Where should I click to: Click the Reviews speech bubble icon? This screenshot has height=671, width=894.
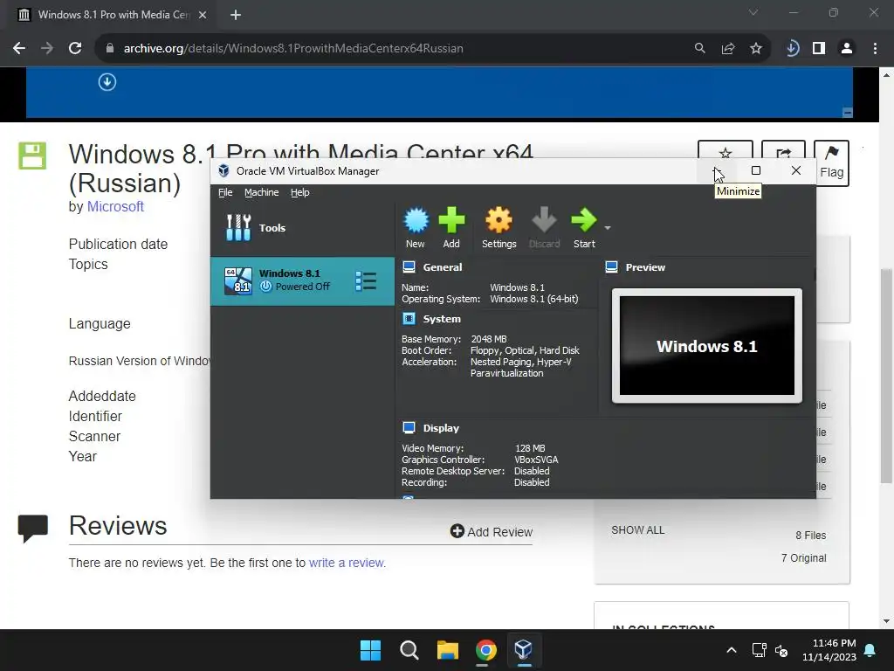(32, 529)
